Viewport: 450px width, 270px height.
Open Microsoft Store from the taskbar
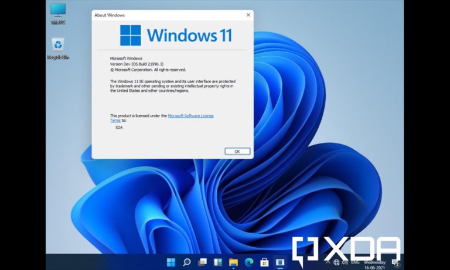click(264, 262)
